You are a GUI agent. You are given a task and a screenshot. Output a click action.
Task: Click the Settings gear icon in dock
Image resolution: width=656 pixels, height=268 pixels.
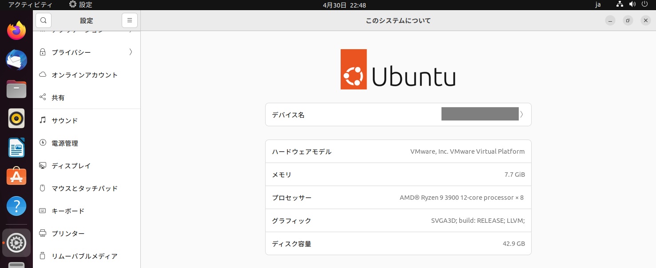point(16,243)
